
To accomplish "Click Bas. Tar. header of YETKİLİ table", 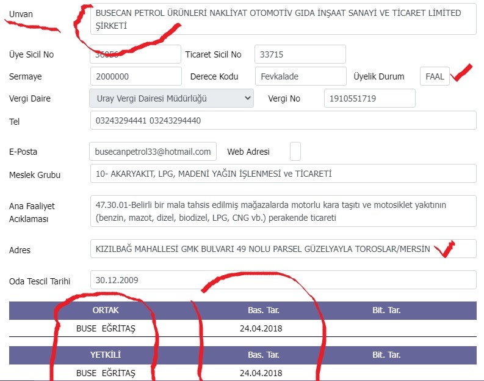I will click(263, 355).
